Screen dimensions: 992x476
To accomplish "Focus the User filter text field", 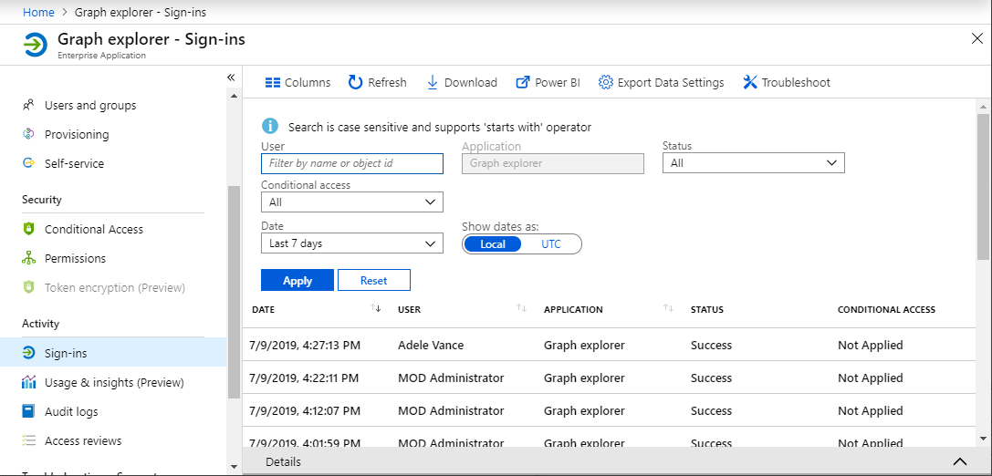I will coord(351,163).
